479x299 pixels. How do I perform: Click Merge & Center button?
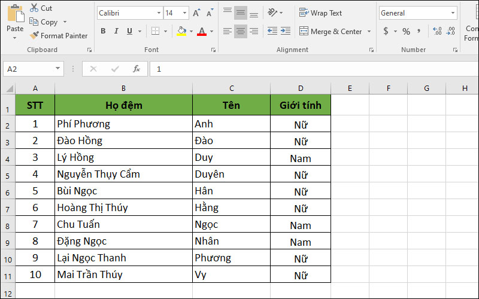(x=331, y=32)
